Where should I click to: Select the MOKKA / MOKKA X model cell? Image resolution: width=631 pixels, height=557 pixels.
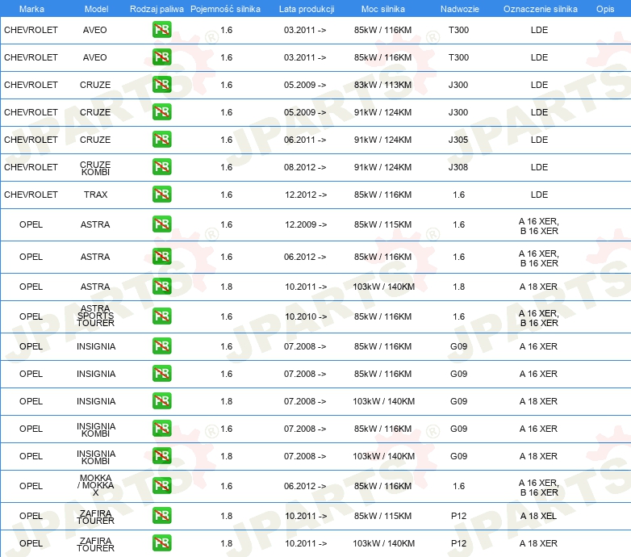pyautogui.click(x=96, y=485)
